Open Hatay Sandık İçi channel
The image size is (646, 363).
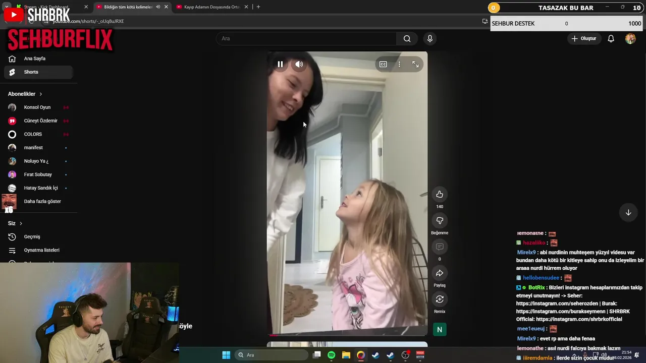[38, 188]
